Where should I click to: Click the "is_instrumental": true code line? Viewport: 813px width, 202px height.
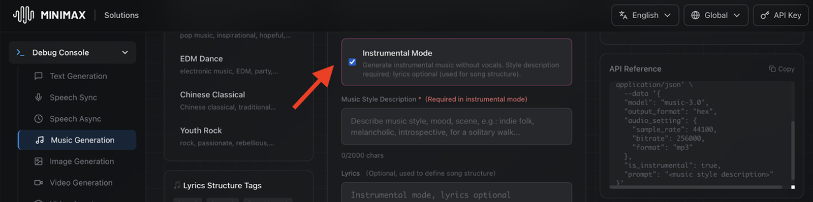[x=672, y=165]
